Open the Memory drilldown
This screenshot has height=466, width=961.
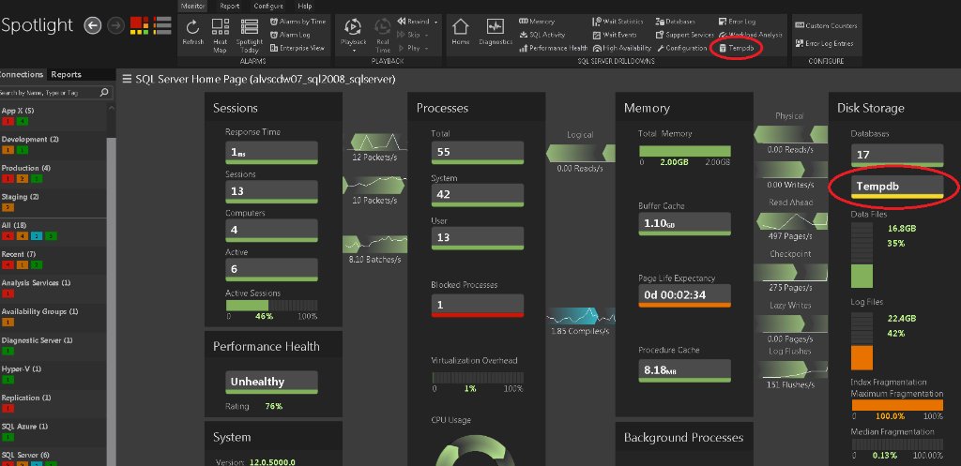[537, 22]
